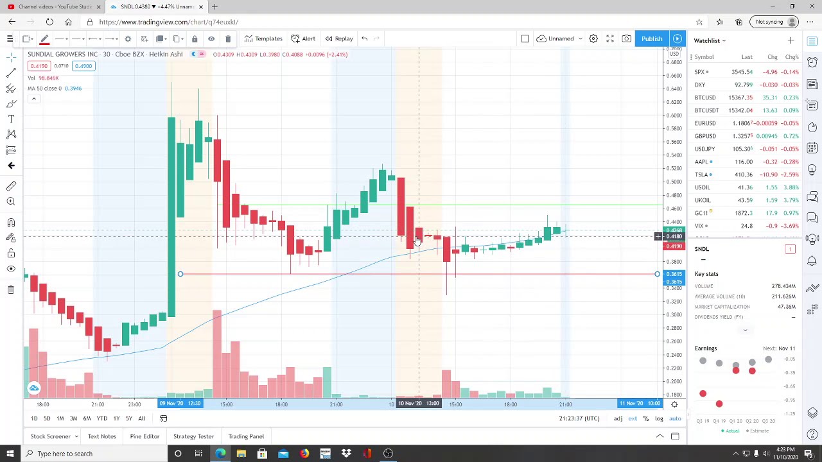
Task: Create an Alert from the toolbar
Action: [x=303, y=38]
